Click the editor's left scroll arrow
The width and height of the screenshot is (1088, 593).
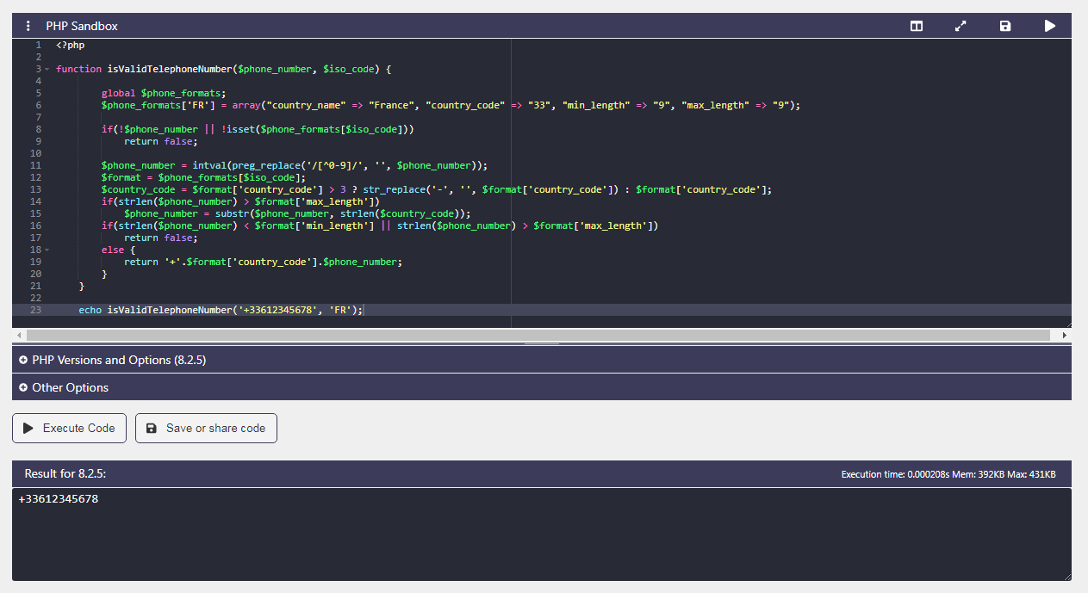[18, 335]
